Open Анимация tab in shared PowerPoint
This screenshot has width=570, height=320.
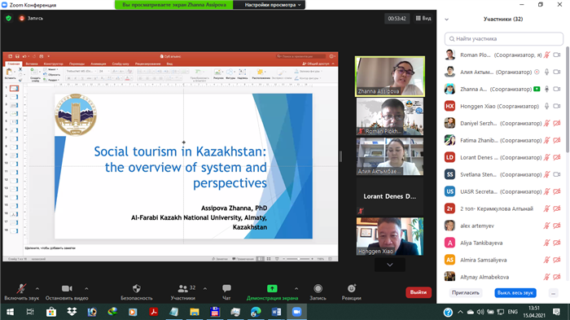[99, 64]
